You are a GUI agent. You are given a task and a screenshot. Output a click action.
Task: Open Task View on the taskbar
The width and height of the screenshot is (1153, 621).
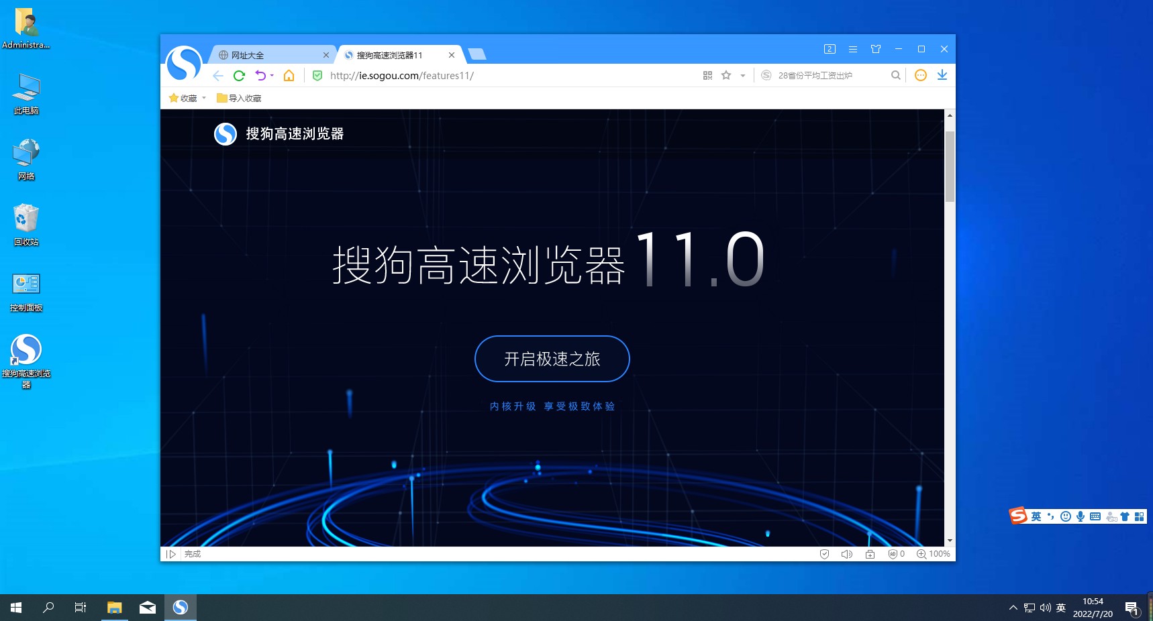(x=81, y=608)
